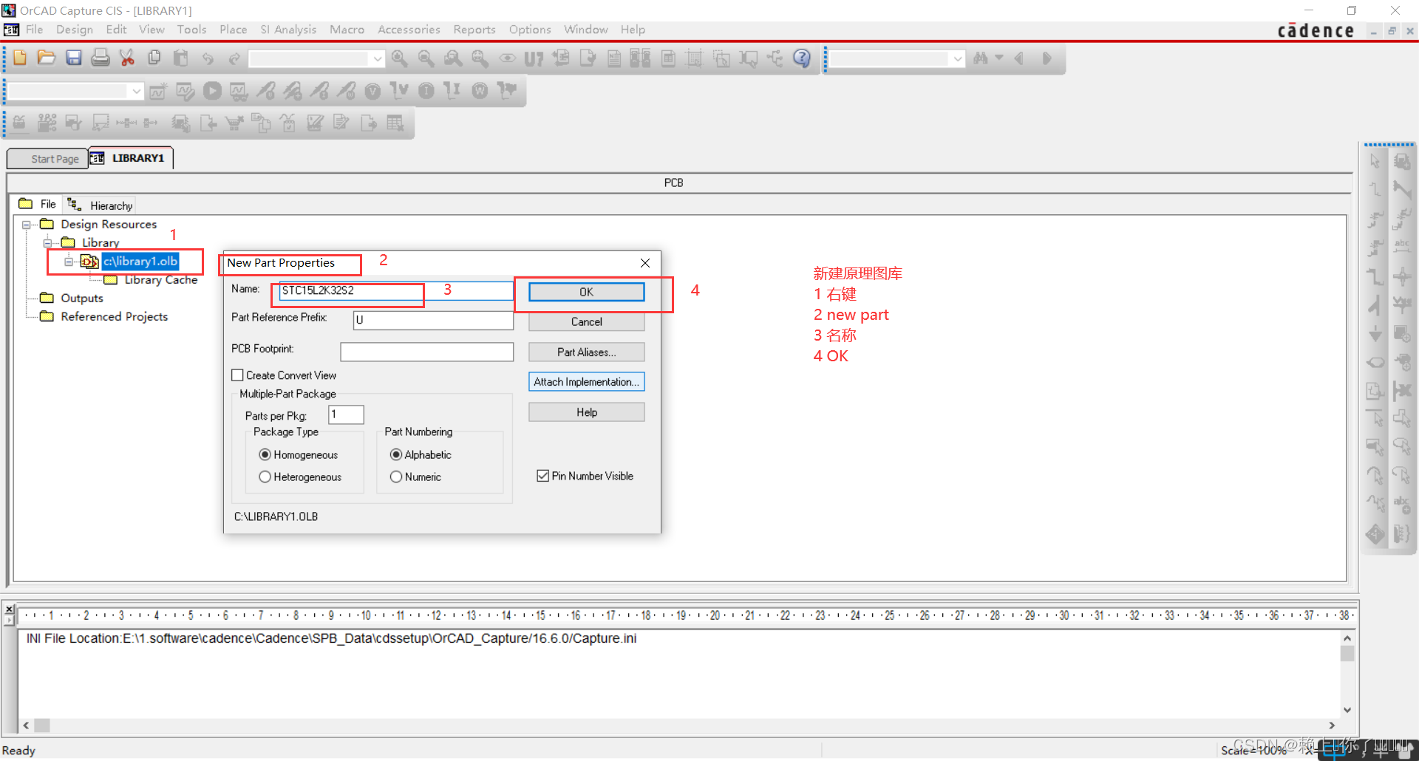Open the Part Aliases dialog

pyautogui.click(x=586, y=352)
